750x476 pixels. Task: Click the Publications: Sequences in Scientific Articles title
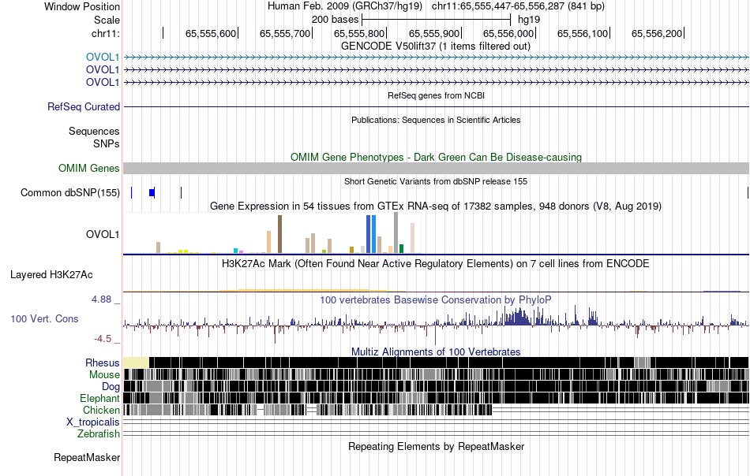coord(436,120)
